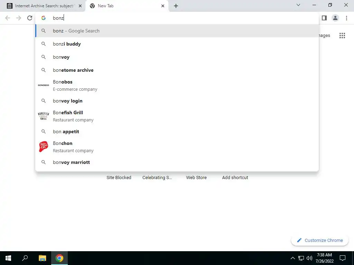Pick the Bonchon restaurant suggestion
The image size is (354, 265).
(x=177, y=147)
